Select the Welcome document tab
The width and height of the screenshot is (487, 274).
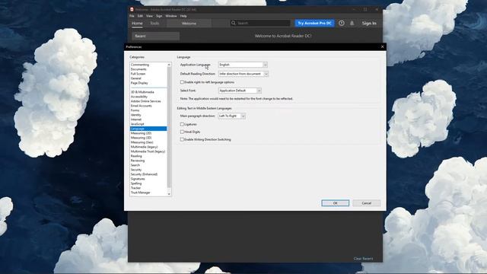coord(189,24)
